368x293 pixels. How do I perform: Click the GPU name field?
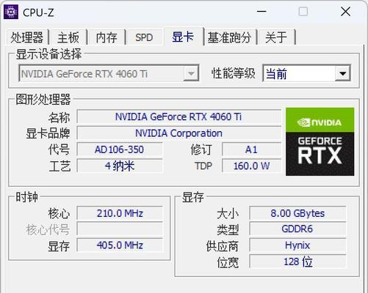[178, 116]
